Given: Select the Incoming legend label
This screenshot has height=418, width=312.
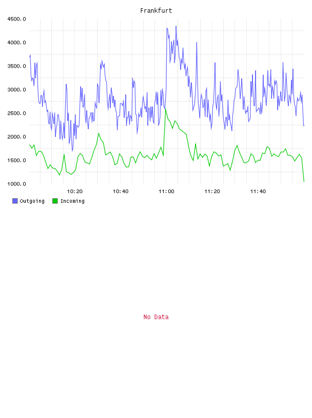Looking at the screenshot, I should pyautogui.click(x=72, y=201).
